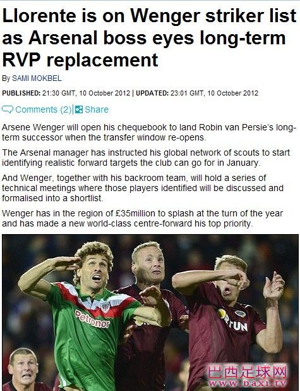This screenshot has width=300, height=391.
Task: Click the Share text link
Action: pos(97,109)
